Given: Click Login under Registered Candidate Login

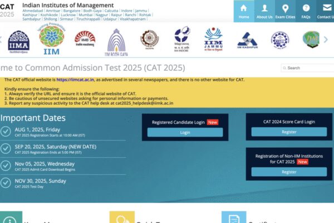Looking at the screenshot, I should coord(185,133).
